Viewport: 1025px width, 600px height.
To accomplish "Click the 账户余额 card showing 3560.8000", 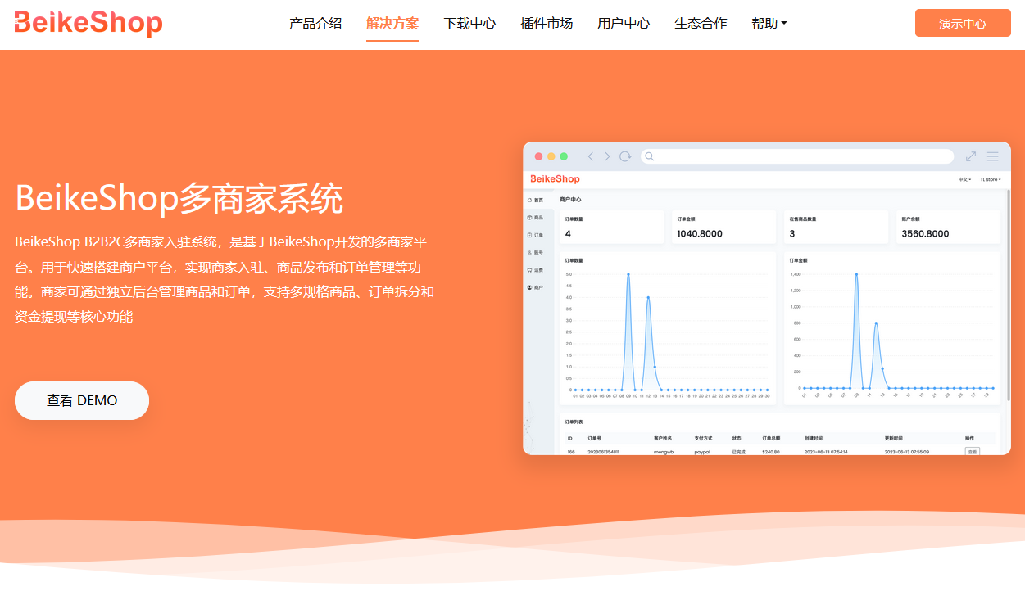I will [948, 227].
